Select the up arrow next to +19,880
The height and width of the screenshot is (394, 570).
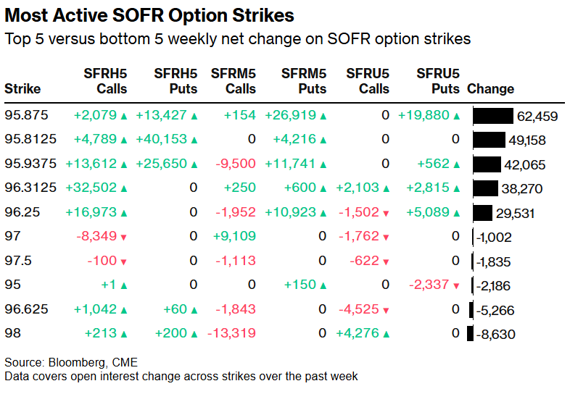(456, 115)
